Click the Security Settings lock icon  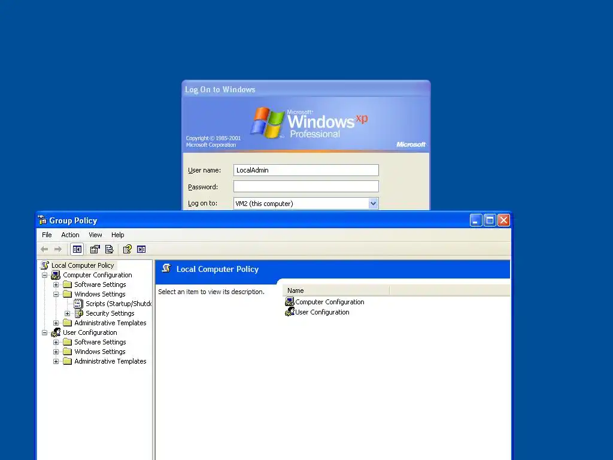pyautogui.click(x=79, y=313)
